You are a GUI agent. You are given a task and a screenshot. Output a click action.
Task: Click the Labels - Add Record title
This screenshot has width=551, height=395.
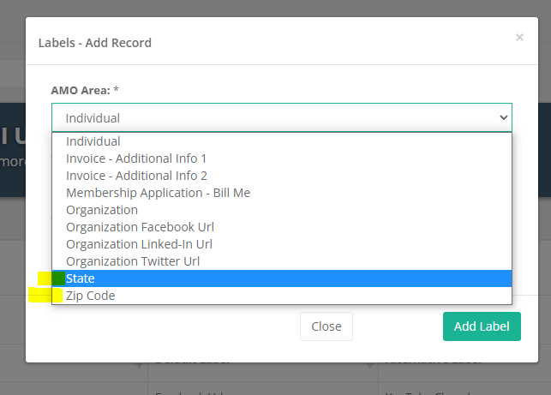[x=95, y=42]
